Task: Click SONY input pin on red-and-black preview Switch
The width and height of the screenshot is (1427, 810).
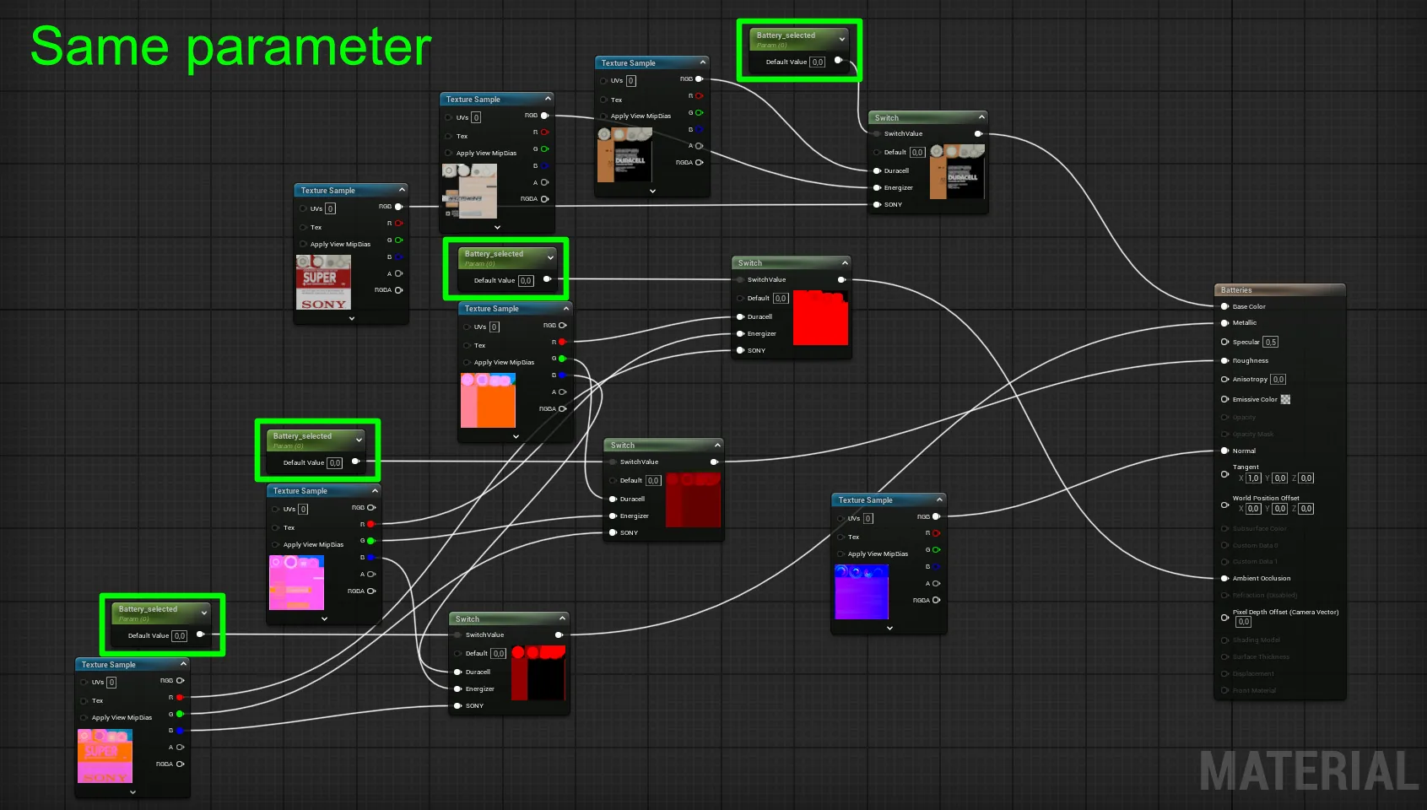Action: click(458, 705)
